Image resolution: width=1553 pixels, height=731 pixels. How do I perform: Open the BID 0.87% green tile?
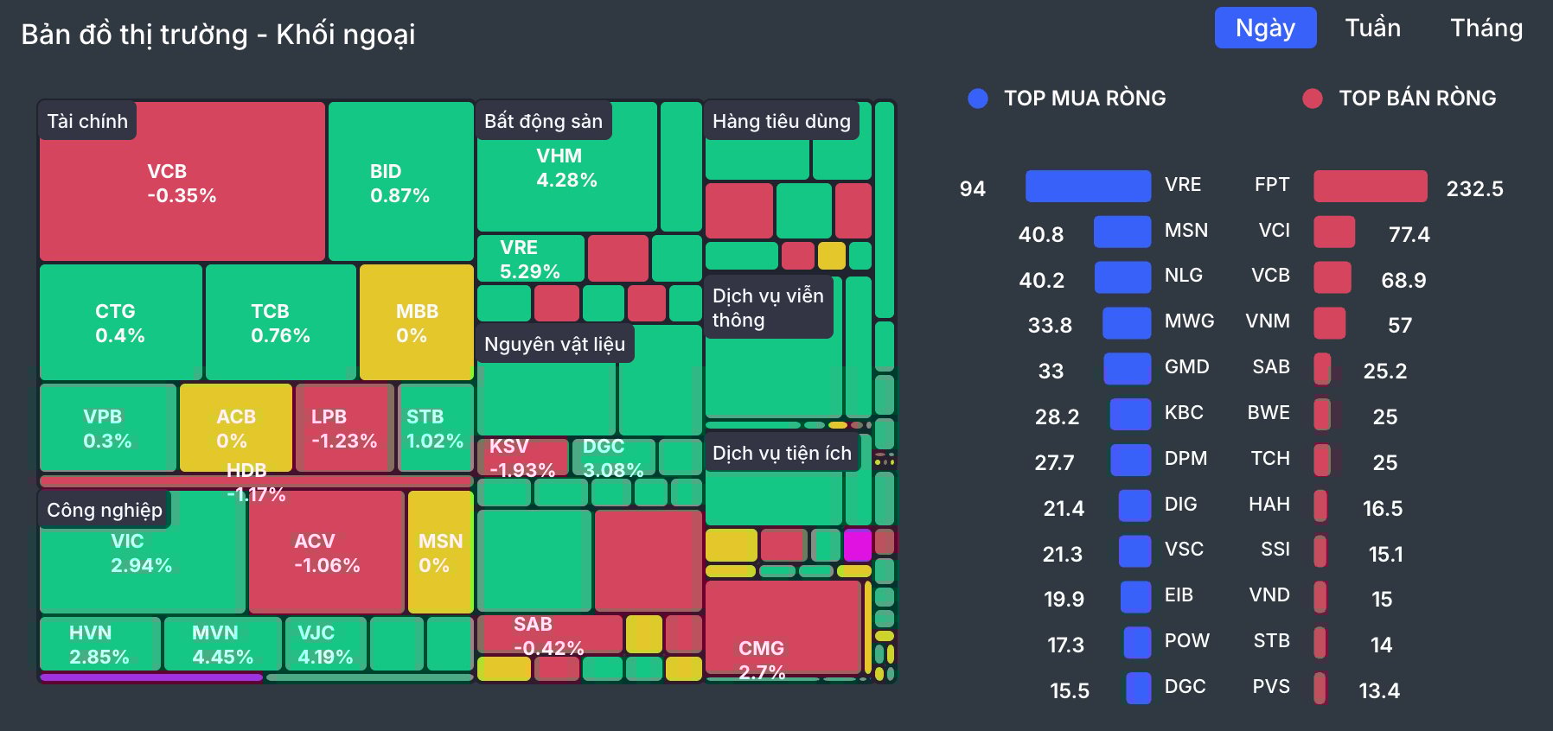click(400, 181)
